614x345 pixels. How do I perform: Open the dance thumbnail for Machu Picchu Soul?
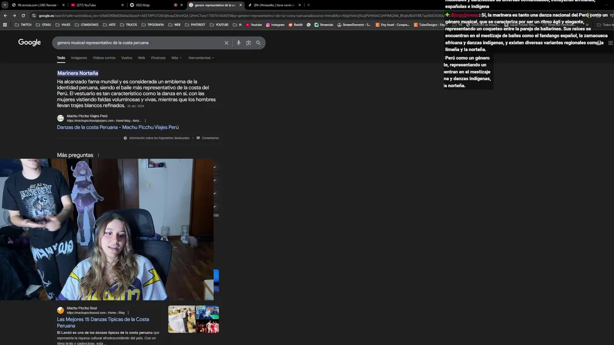click(193, 319)
